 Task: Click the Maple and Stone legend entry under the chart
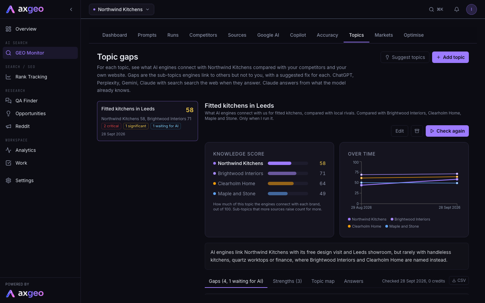pos(402,226)
